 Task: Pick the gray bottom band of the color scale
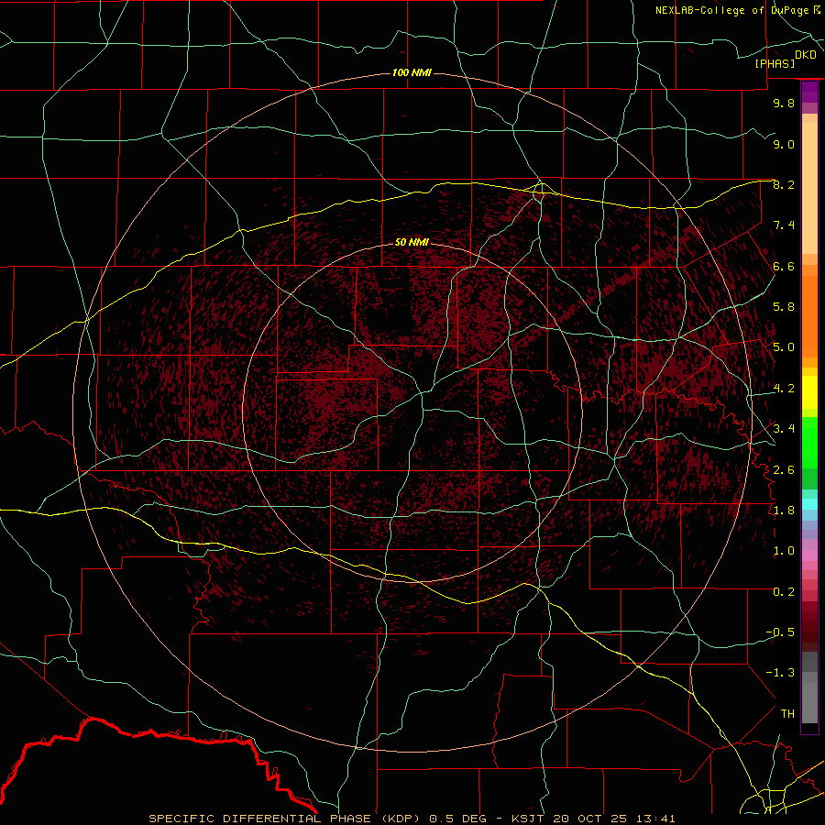click(x=809, y=699)
